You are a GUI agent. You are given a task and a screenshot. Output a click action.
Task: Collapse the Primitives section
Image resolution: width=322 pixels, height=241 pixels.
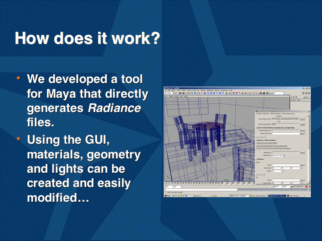(256, 159)
